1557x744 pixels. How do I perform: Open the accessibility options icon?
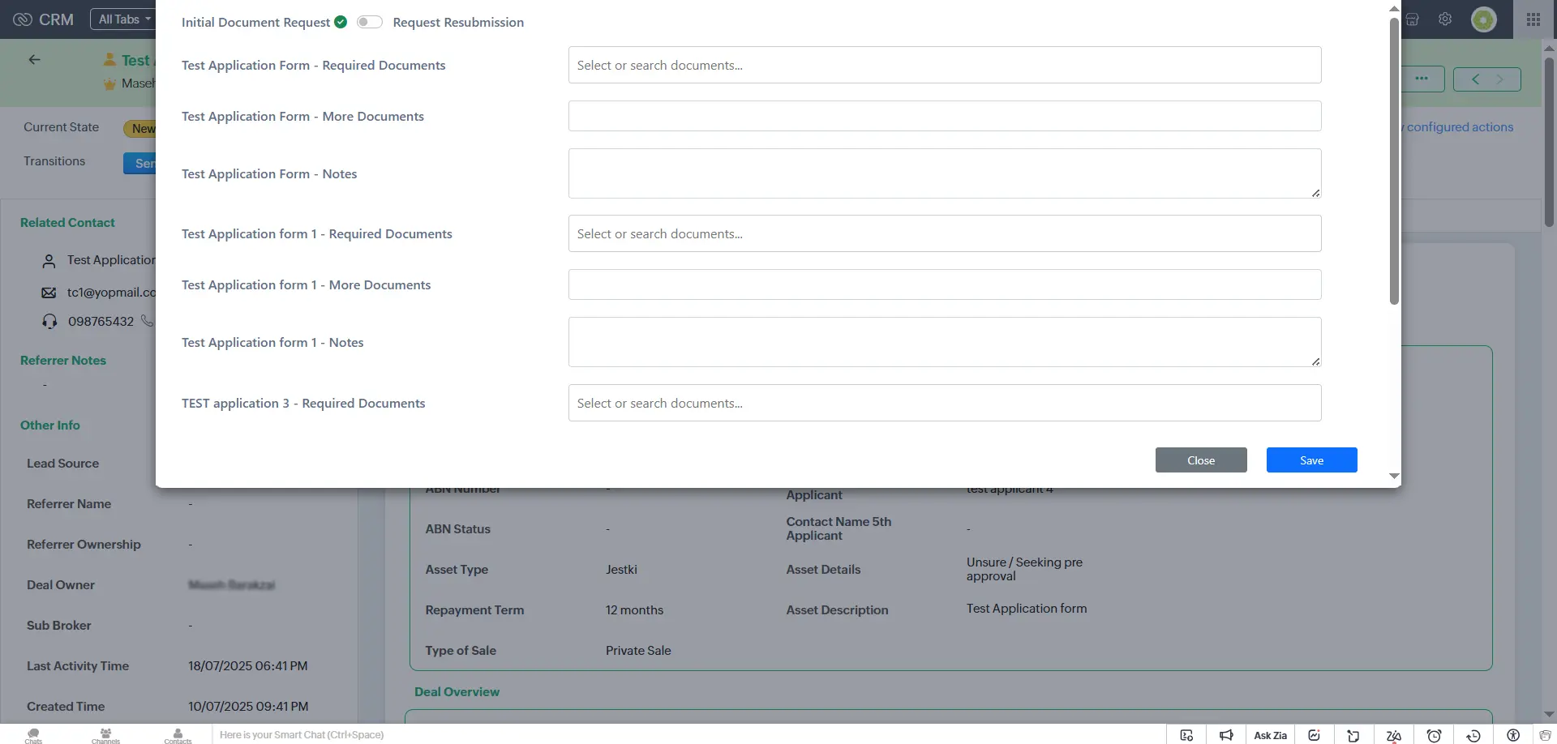[x=1513, y=735]
